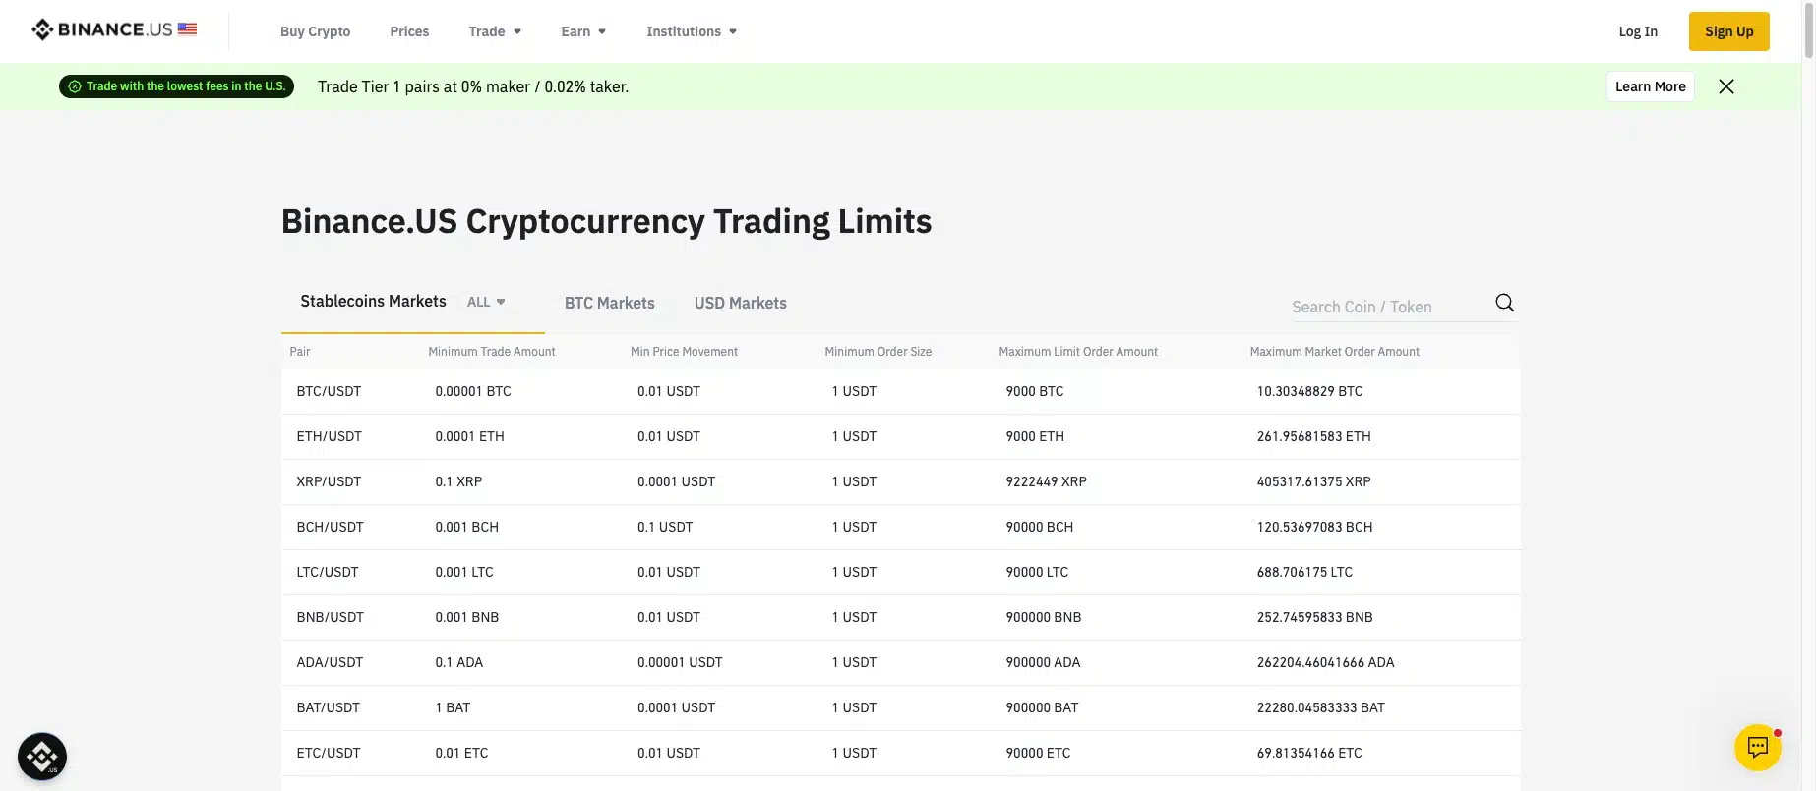
Task: Select the BNB/USDT pair cell
Action: pyautogui.click(x=330, y=617)
